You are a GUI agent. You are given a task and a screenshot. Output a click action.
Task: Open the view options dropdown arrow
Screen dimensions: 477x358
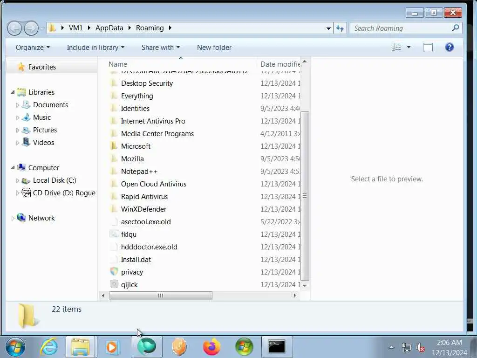409,47
